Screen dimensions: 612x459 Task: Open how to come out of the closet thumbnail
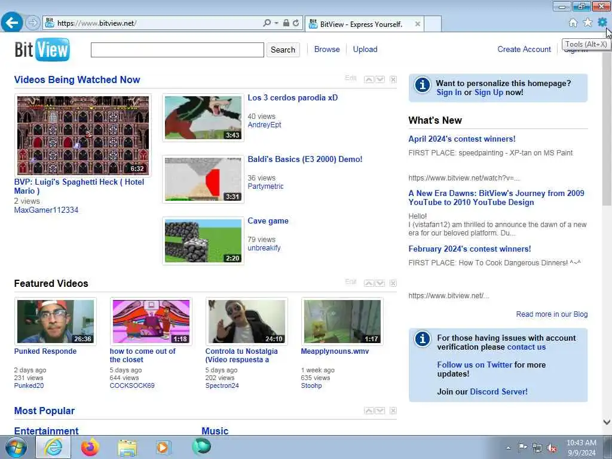[151, 322]
